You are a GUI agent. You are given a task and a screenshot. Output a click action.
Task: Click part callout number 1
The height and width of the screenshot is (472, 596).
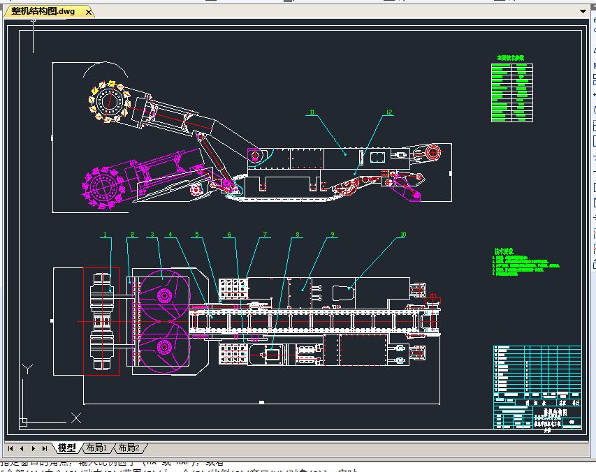106,235
